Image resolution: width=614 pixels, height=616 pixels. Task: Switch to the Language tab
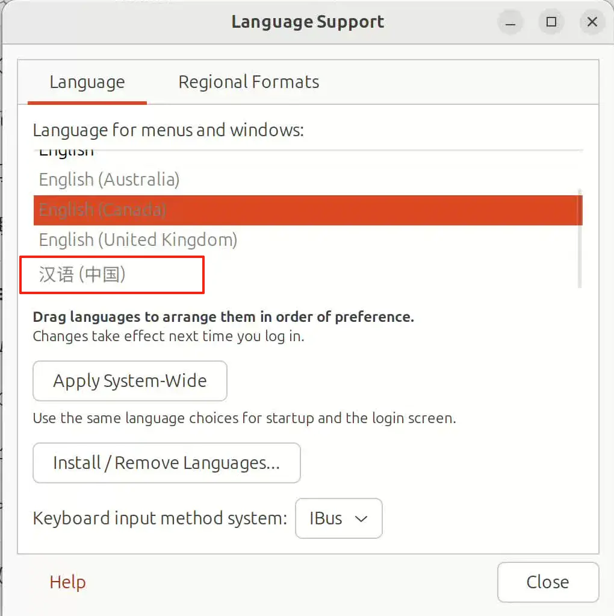point(87,82)
